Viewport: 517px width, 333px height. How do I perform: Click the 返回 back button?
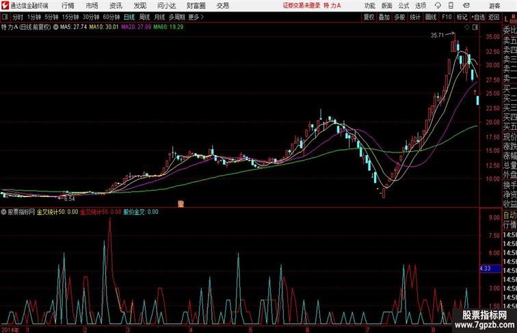(x=494, y=17)
